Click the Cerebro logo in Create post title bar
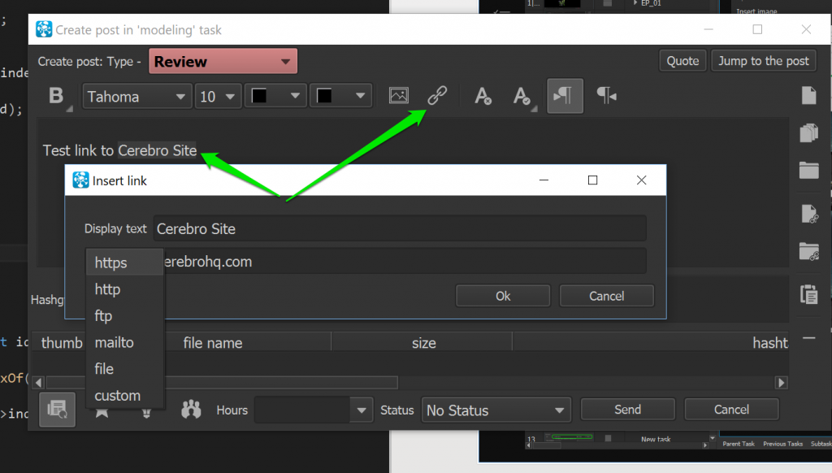832x473 pixels. click(x=44, y=29)
